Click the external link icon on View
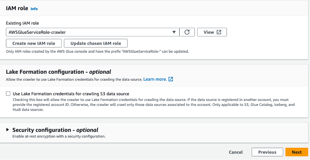 pos(219,32)
